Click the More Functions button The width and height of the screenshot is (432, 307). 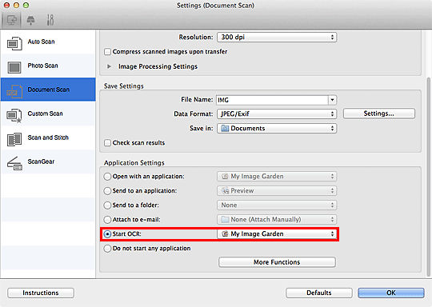pos(277,262)
